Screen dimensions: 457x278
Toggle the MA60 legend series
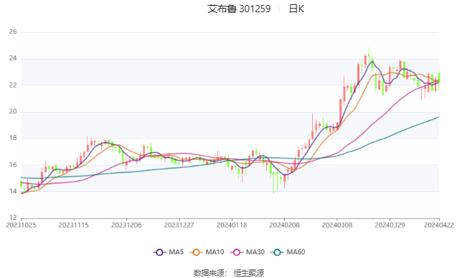[x=288, y=252]
